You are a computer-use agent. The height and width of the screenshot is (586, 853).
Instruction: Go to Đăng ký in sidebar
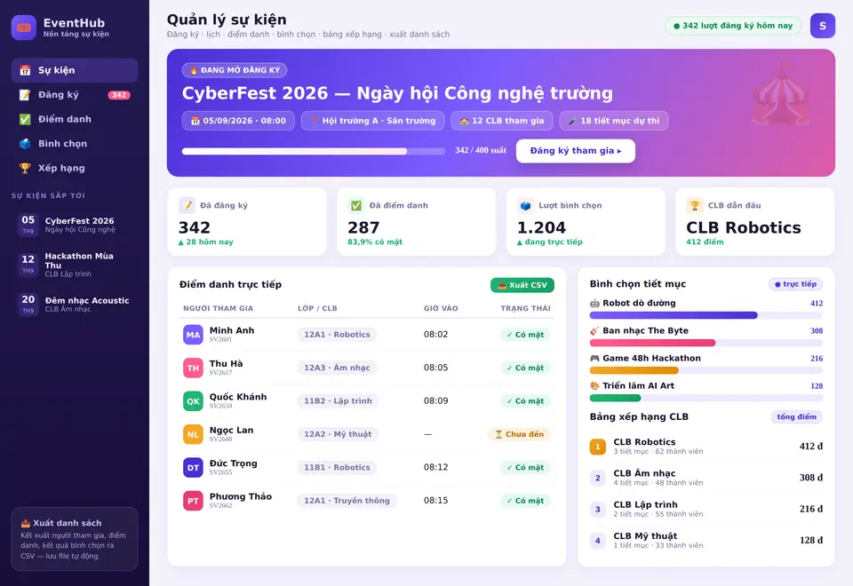click(75, 95)
